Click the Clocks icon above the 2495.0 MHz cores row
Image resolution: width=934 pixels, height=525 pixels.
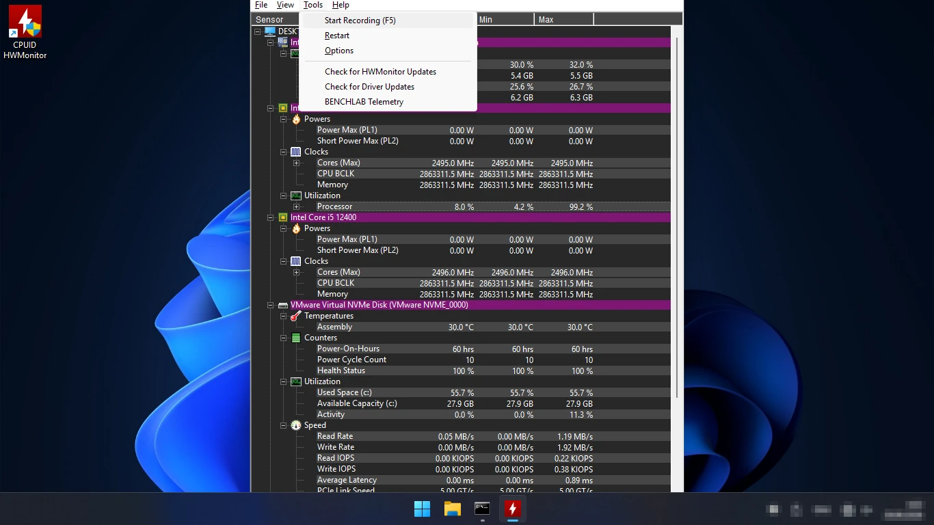pyautogui.click(x=296, y=152)
